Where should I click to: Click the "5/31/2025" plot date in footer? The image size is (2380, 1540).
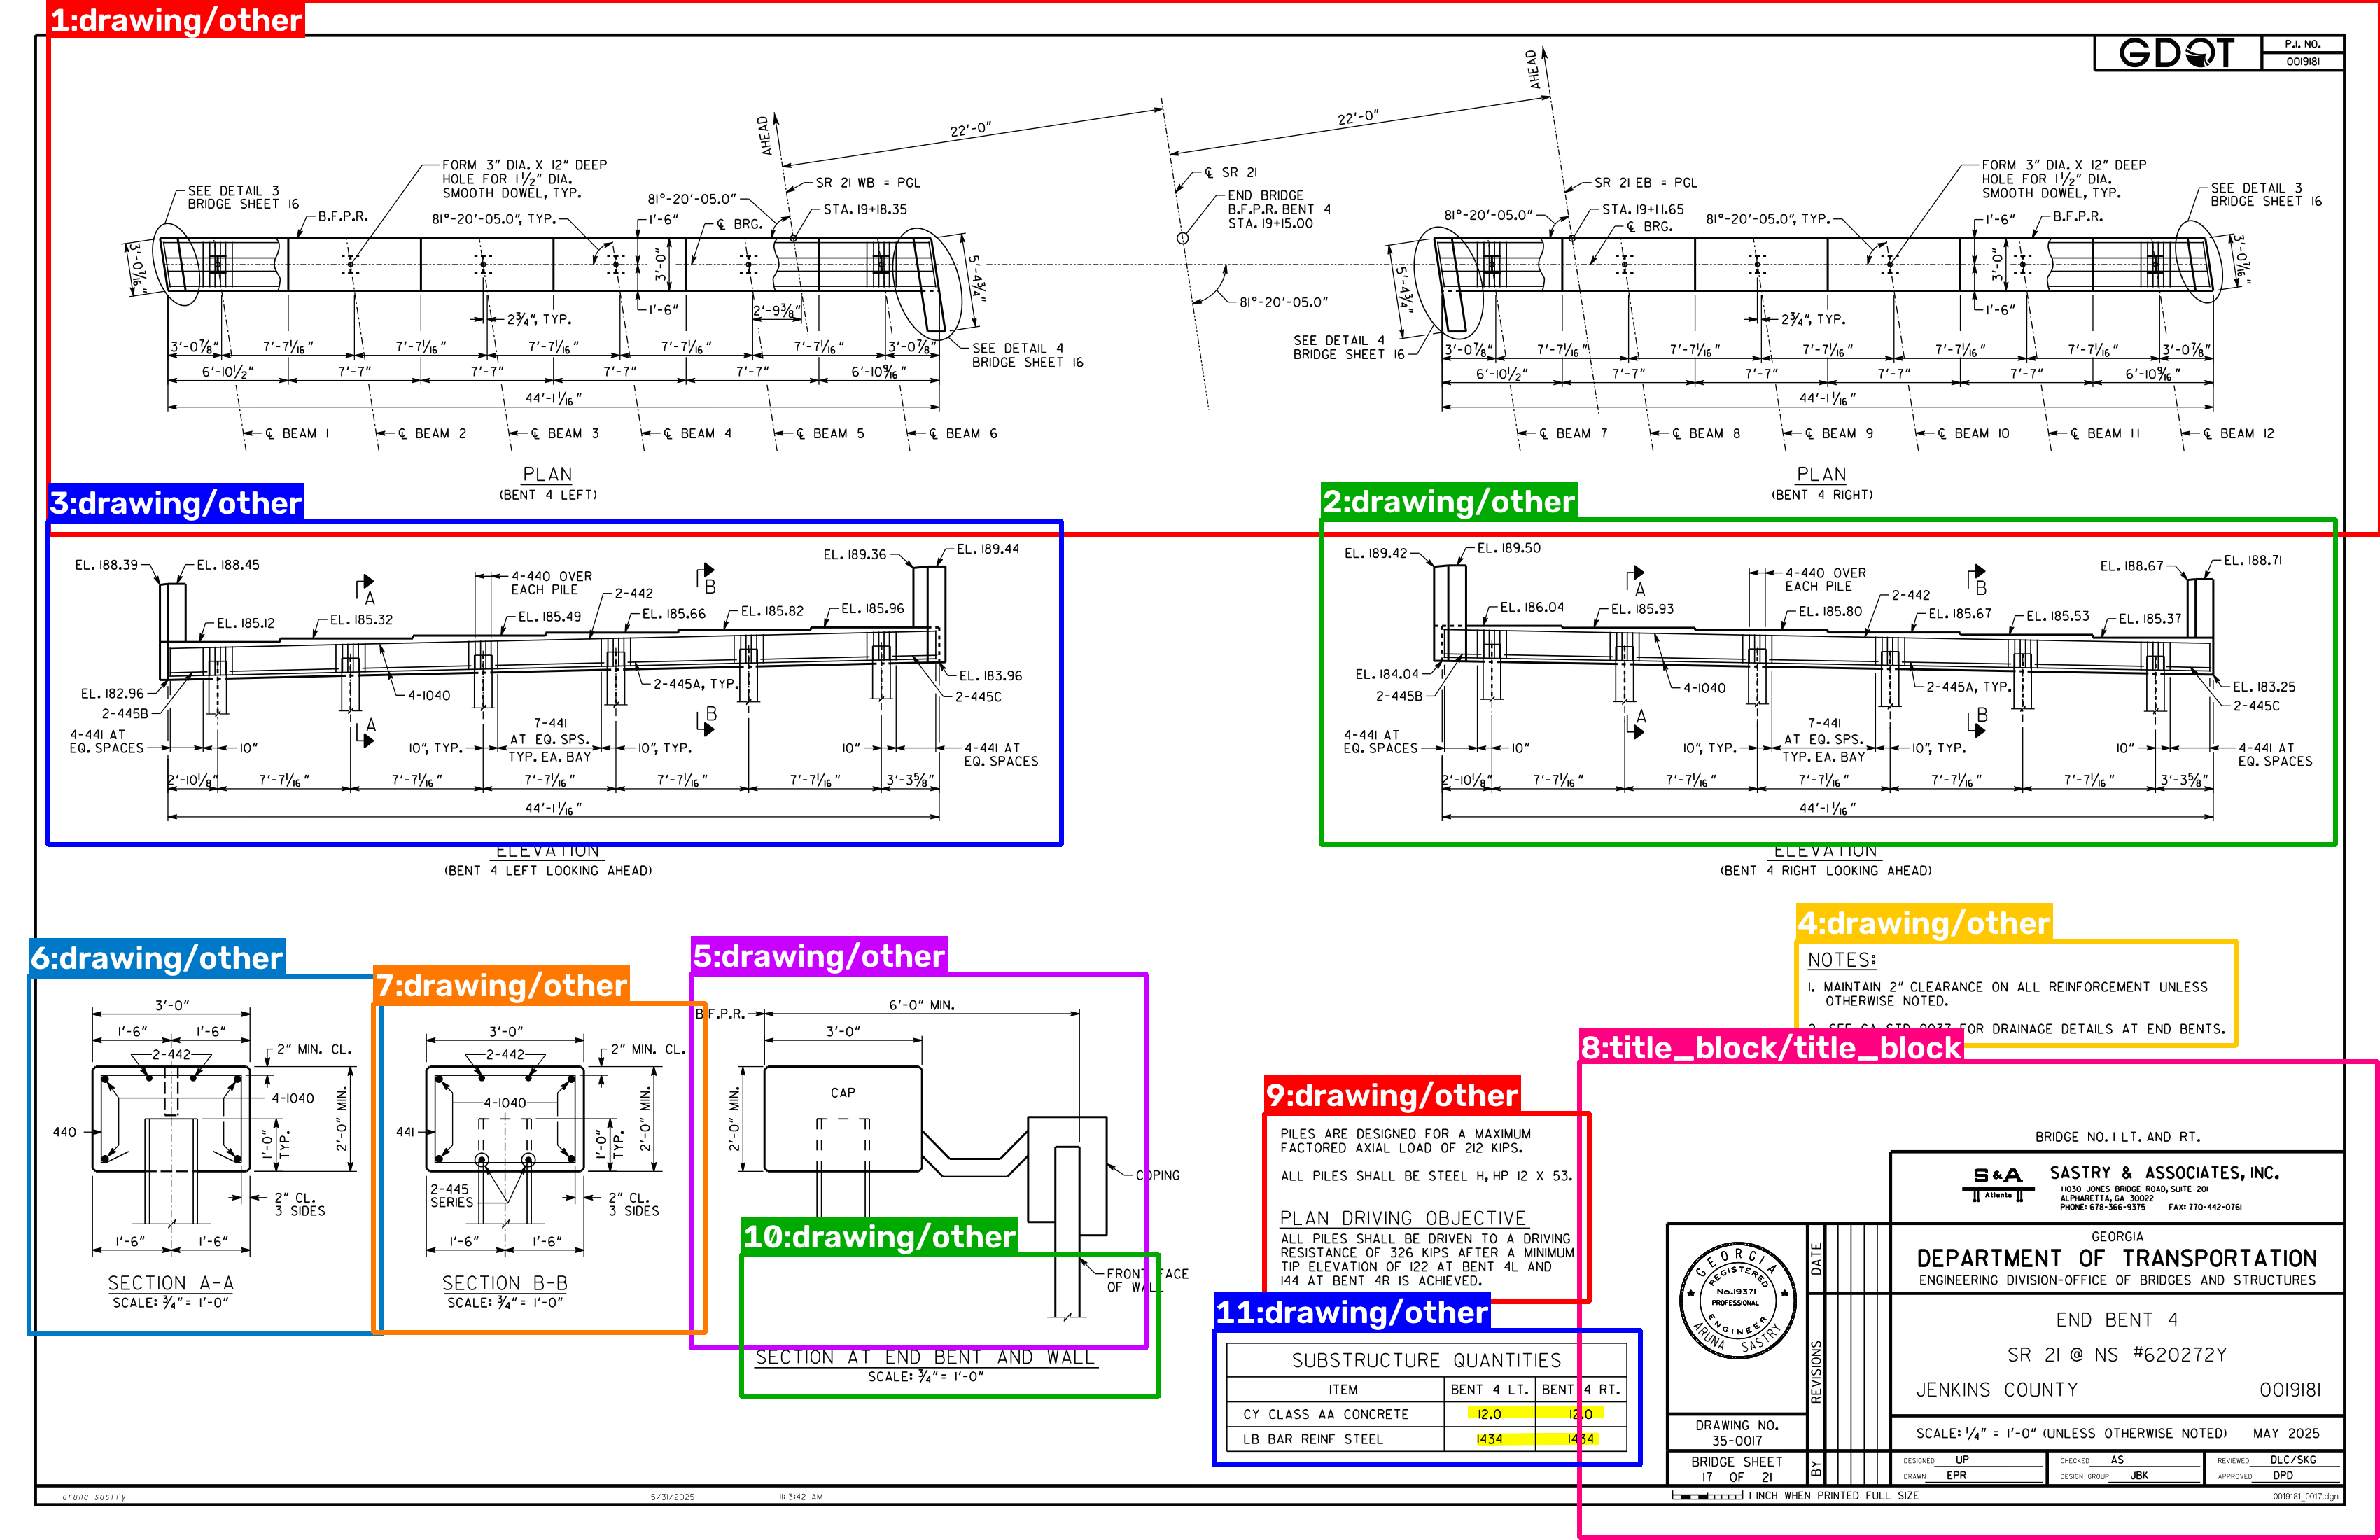(x=672, y=1497)
